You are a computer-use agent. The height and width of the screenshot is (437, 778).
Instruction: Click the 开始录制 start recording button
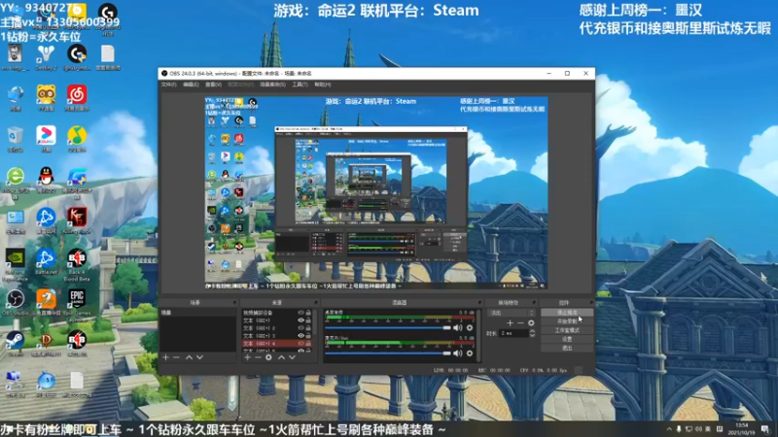(567, 321)
